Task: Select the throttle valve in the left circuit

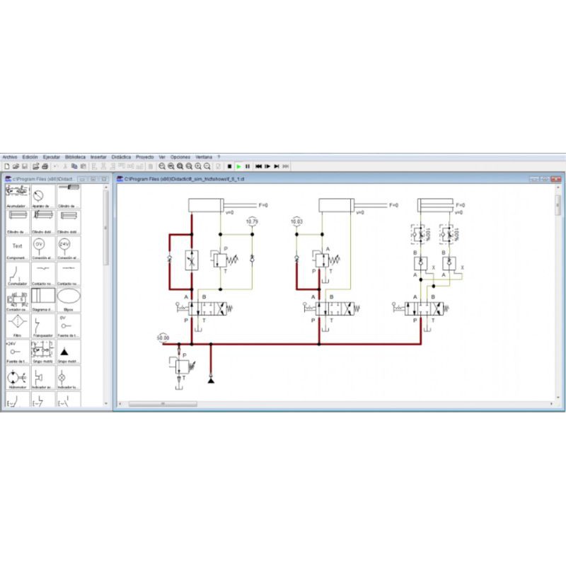Action: 192,260
